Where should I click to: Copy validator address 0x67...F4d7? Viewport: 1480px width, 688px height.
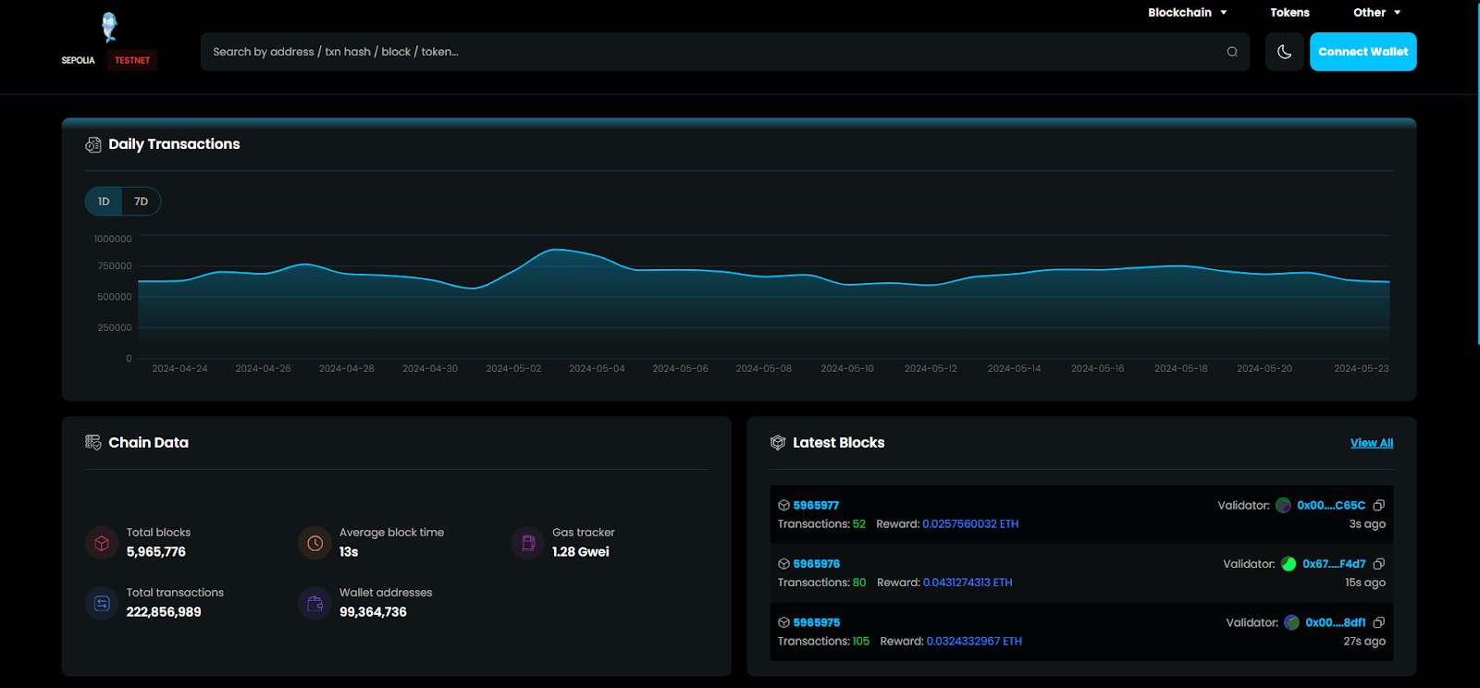[x=1378, y=564]
